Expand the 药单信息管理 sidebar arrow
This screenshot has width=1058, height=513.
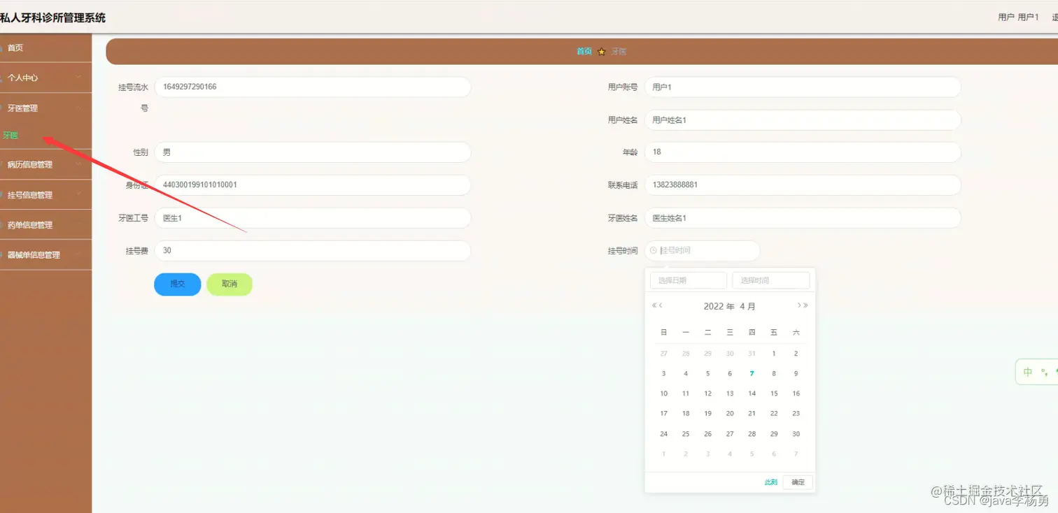(79, 225)
